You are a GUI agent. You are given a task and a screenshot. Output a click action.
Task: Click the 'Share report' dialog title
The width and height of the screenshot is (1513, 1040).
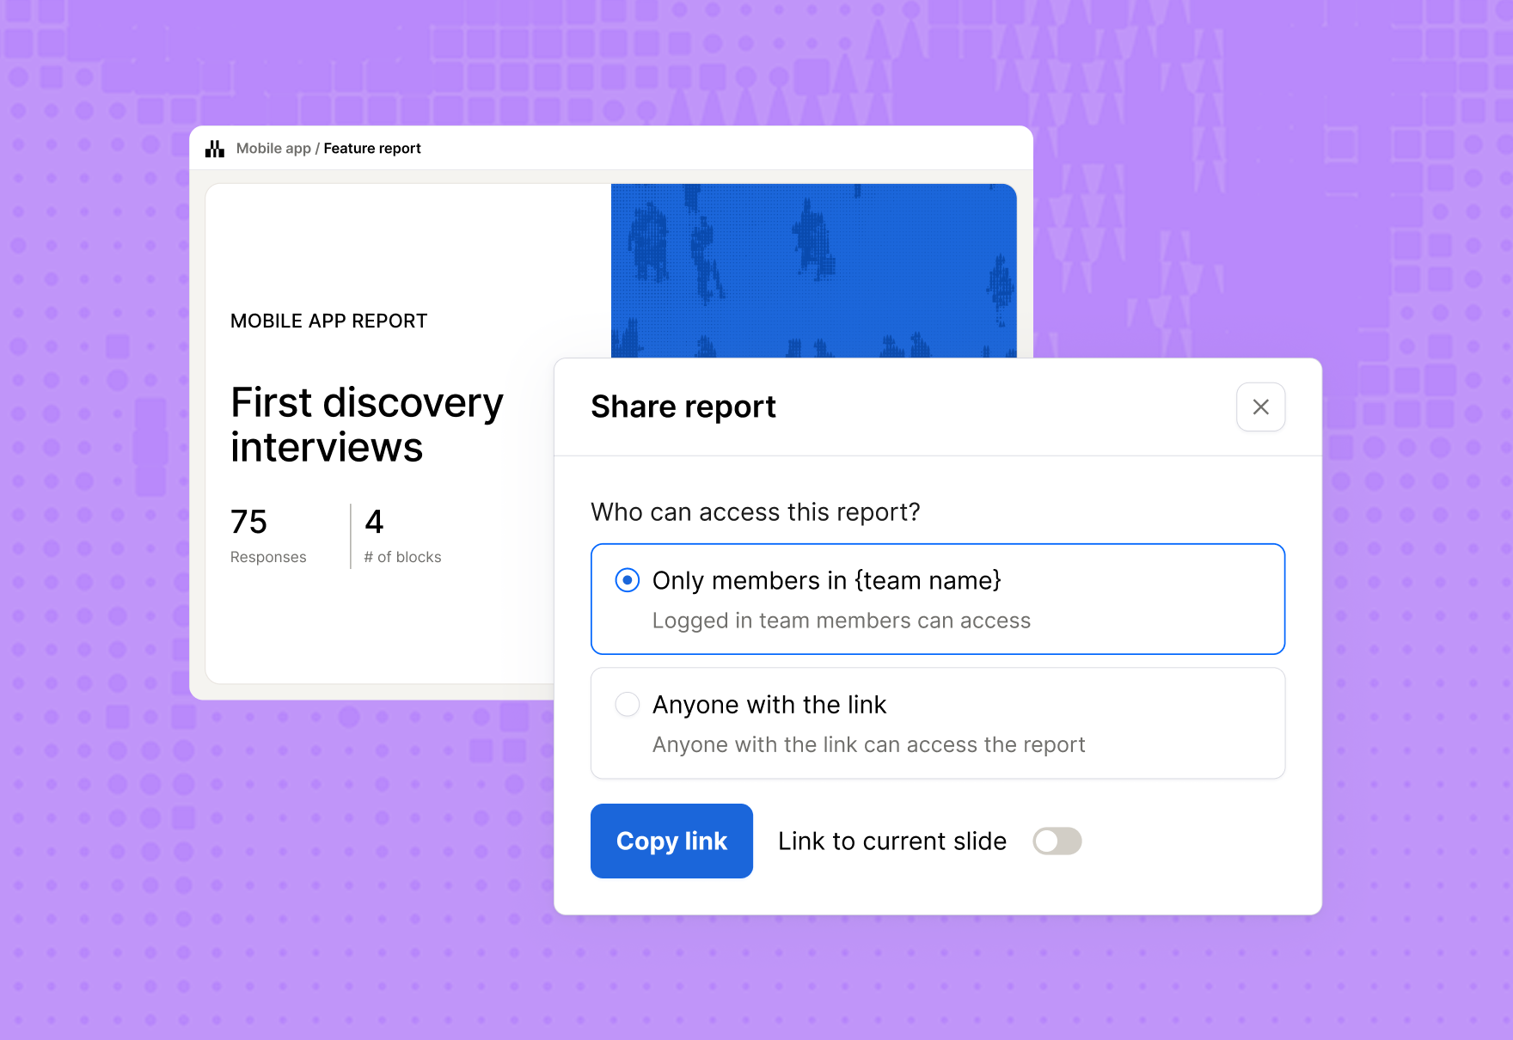[683, 407]
